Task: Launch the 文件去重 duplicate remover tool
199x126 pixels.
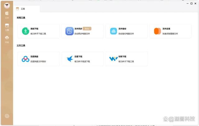Action: point(170,31)
